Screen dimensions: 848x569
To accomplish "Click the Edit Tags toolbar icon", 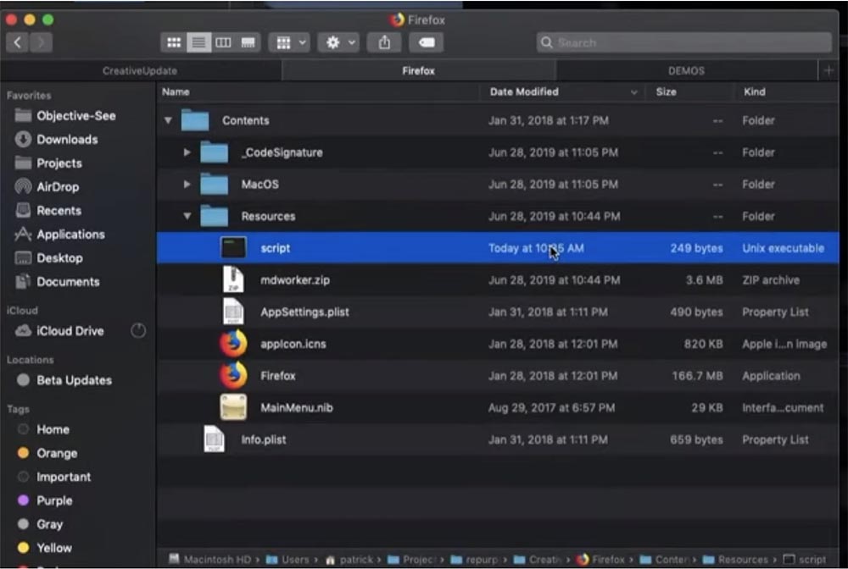I will [x=426, y=42].
